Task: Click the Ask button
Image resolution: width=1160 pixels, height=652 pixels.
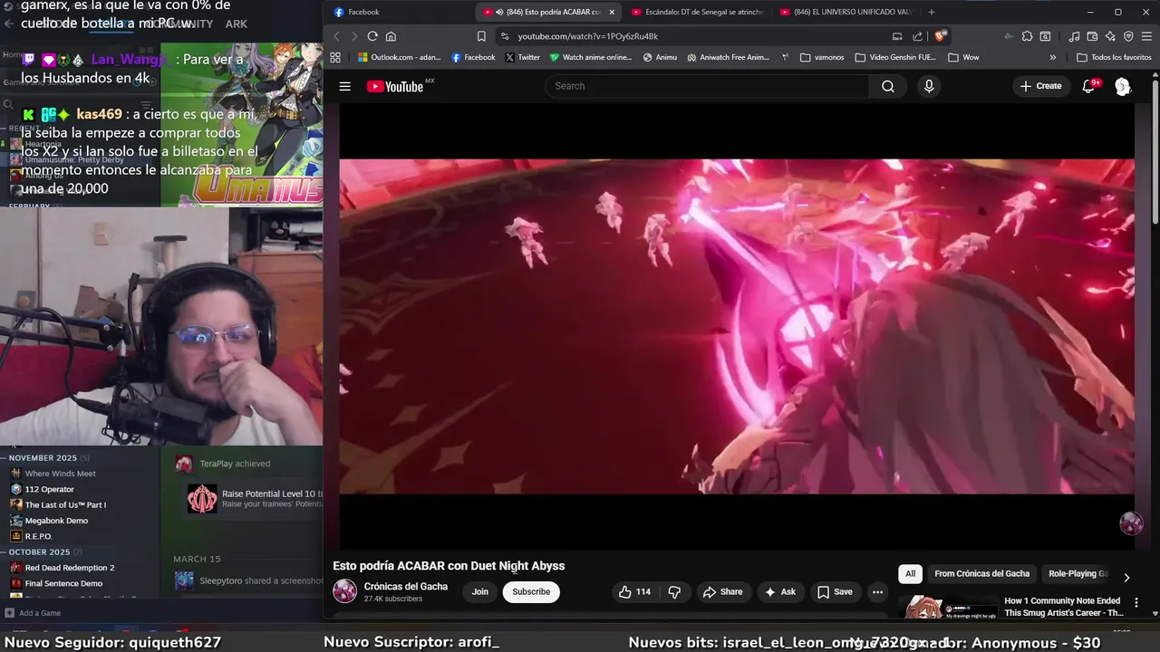Action: point(780,592)
